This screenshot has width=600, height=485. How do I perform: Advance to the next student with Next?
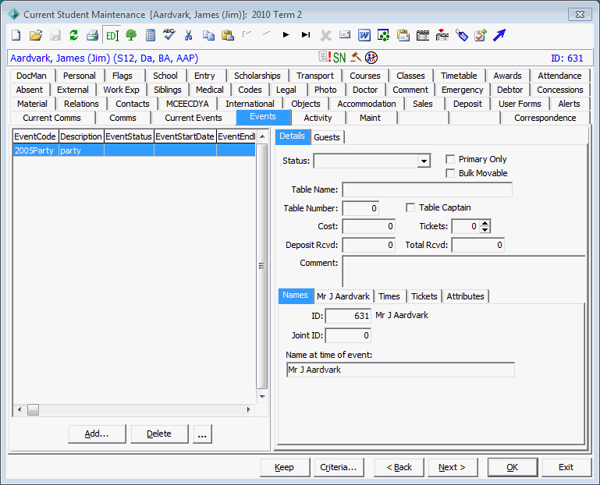coord(453,467)
